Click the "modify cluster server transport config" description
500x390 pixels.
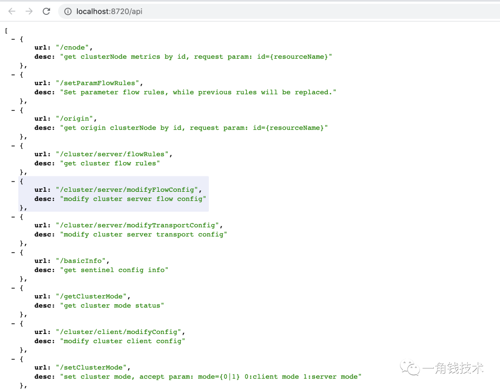(144, 234)
